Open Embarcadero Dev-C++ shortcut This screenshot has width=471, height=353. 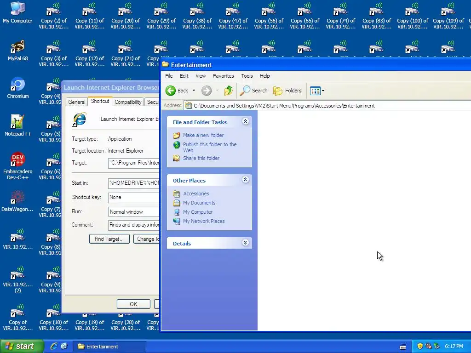18,166
